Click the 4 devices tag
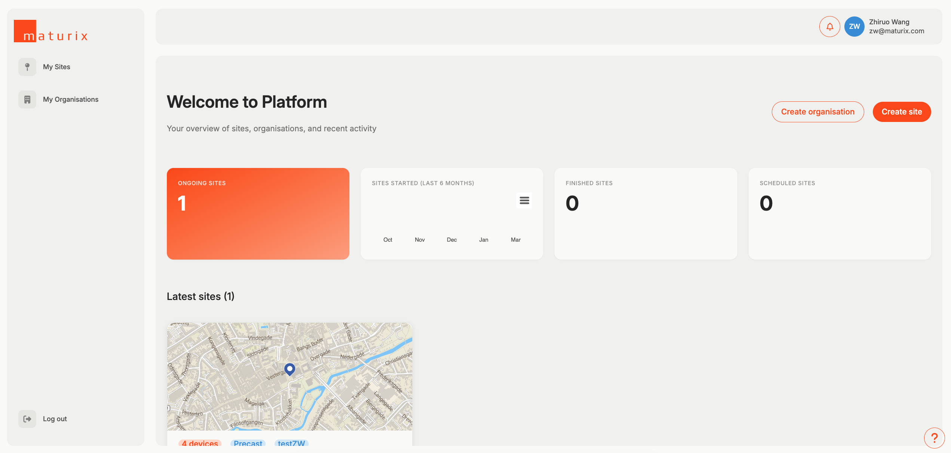The height and width of the screenshot is (453, 951). pos(200,443)
